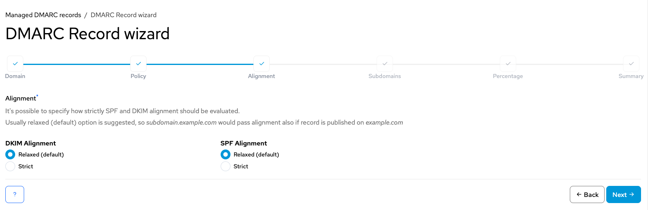Click the Policy step label

coord(138,76)
